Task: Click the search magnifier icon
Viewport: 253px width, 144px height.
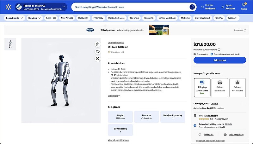Action: pos(192,7)
